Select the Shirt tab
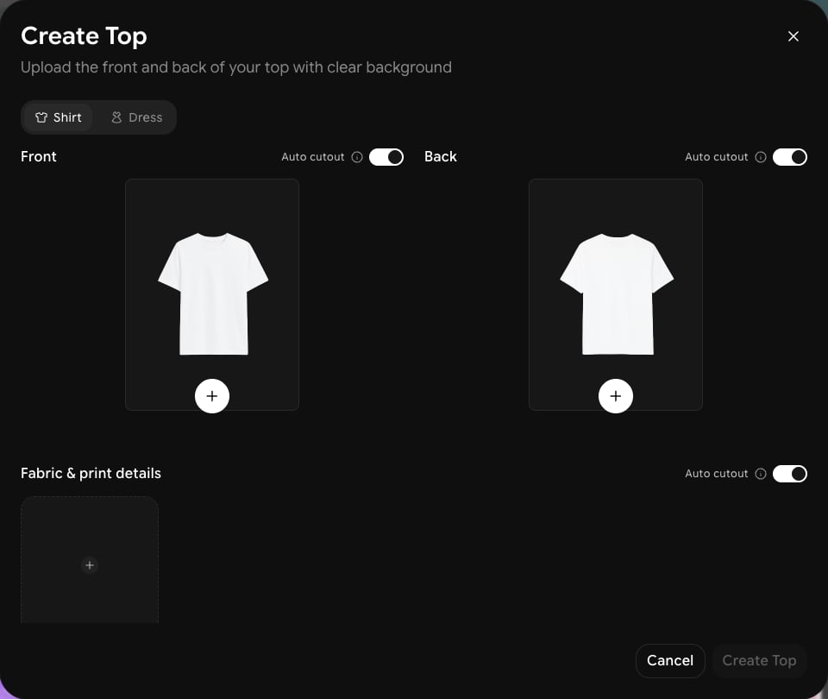This screenshot has width=828, height=699. 59,117
